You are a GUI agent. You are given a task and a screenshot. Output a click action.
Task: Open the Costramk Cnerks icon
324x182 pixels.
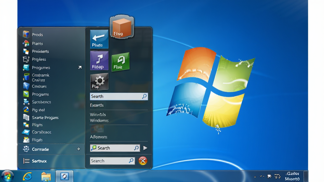(26, 77)
